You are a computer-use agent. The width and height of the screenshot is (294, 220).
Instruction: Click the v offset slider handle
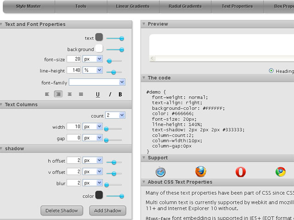[x=114, y=174]
